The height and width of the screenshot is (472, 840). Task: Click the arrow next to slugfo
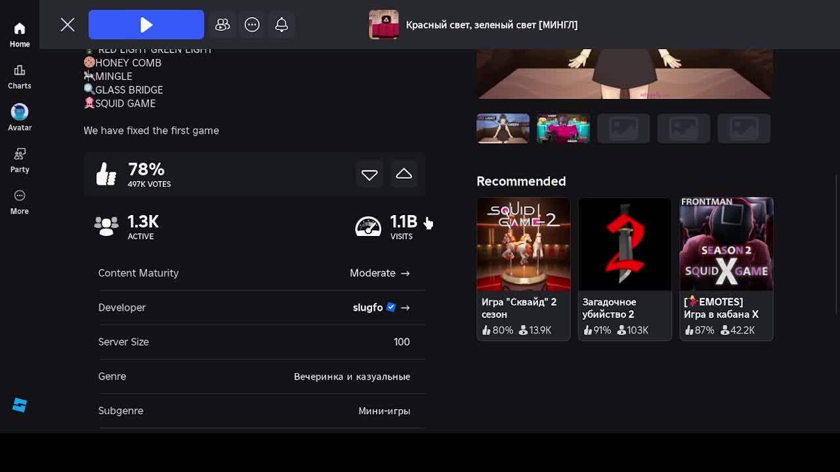(x=405, y=307)
